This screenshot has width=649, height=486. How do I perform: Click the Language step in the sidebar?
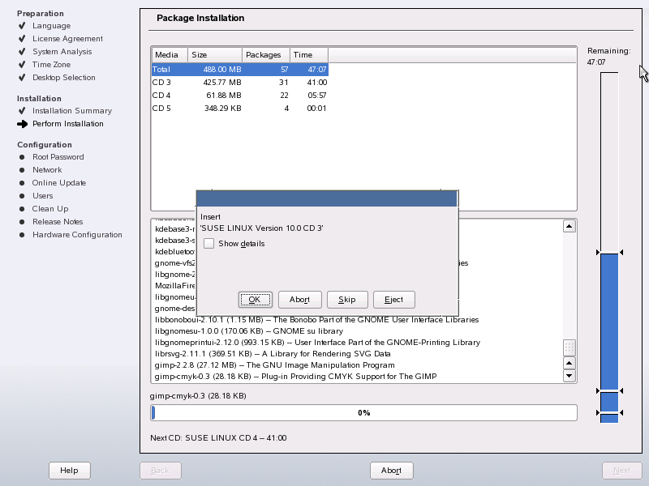[x=52, y=26]
